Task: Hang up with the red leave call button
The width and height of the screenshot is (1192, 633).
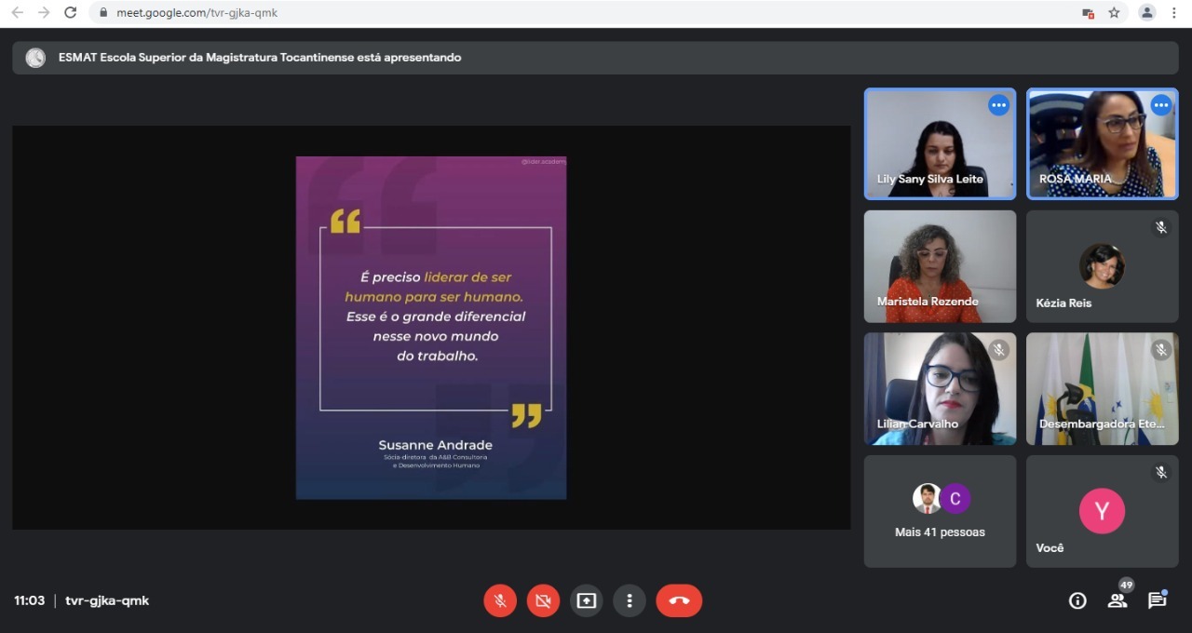Action: pos(679,600)
